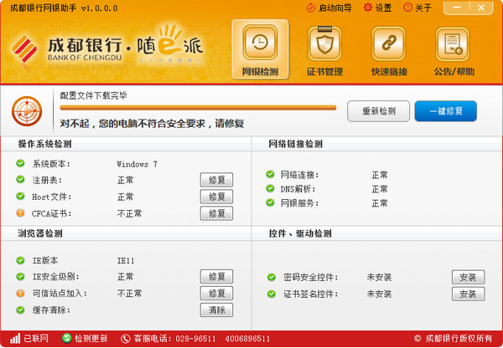The width and height of the screenshot is (503, 348).
Task: Click the green check beside 注册表
Action: 20,179
